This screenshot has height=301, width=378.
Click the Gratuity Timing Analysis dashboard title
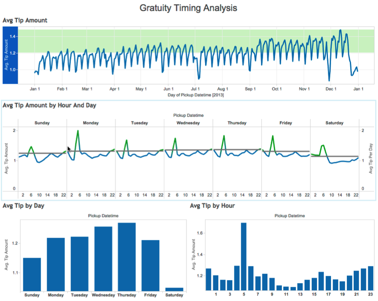click(x=188, y=8)
